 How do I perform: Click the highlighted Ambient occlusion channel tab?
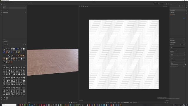tap(126, 102)
